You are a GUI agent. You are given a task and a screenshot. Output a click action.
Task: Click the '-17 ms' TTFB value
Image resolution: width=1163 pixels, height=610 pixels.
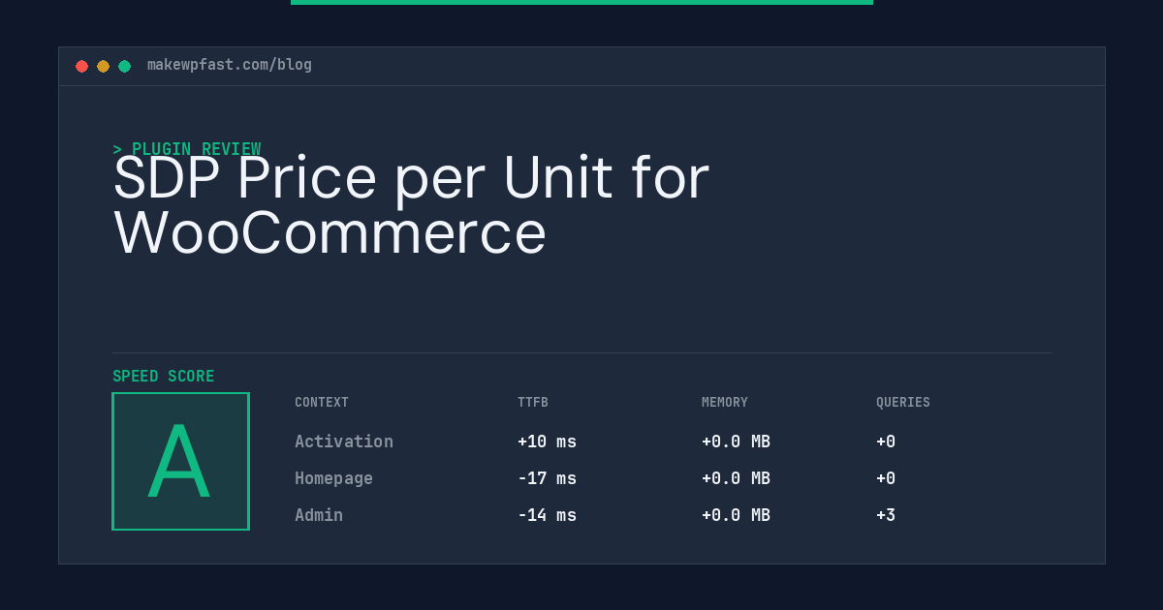tap(547, 478)
